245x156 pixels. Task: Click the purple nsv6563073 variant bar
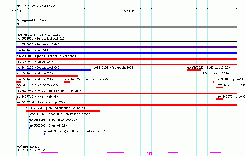tap(127, 47)
